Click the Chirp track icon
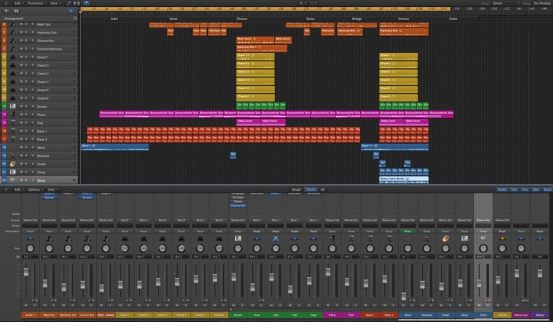553x322 pixels. tap(12, 172)
